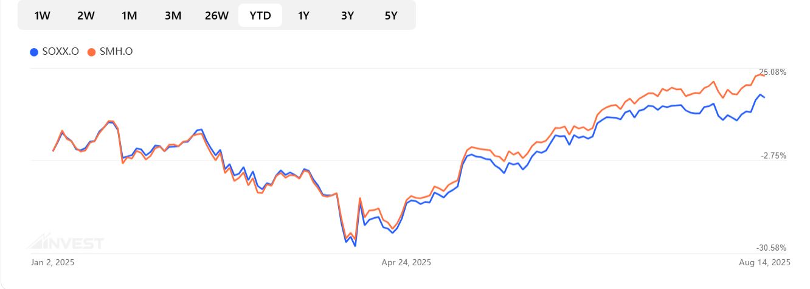Click the INVEST watermark logo

[66, 243]
